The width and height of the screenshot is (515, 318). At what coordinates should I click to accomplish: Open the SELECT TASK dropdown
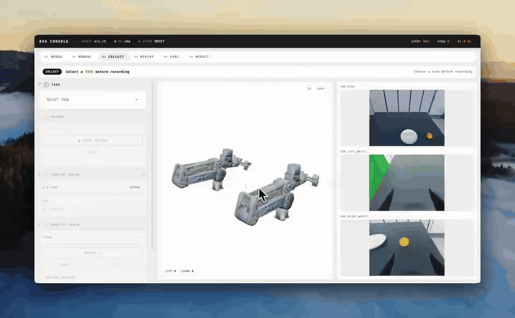93,100
